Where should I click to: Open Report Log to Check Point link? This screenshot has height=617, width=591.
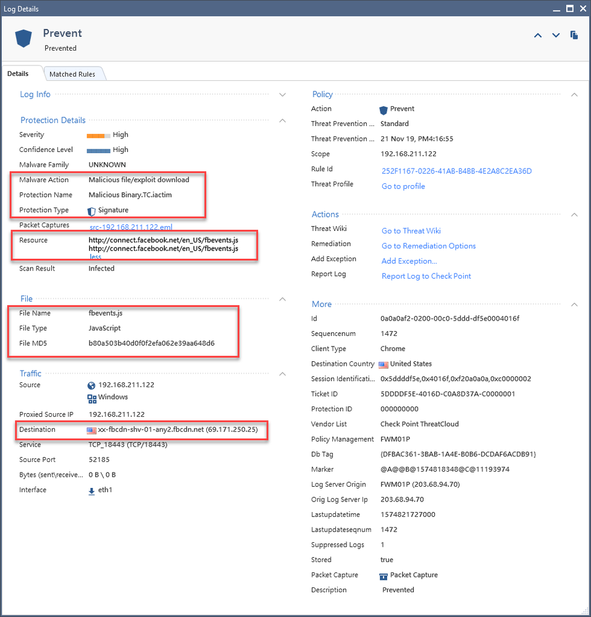pyautogui.click(x=426, y=276)
